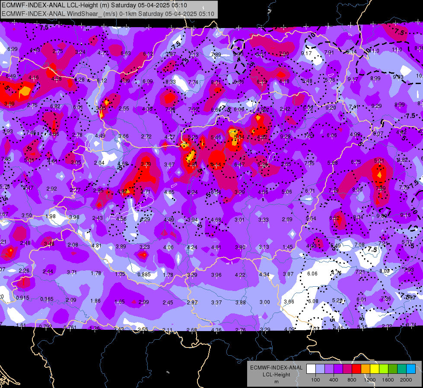Screen dimensions: 423x388
Task: Click the wind shear value 3.13
Action: (x=264, y=247)
